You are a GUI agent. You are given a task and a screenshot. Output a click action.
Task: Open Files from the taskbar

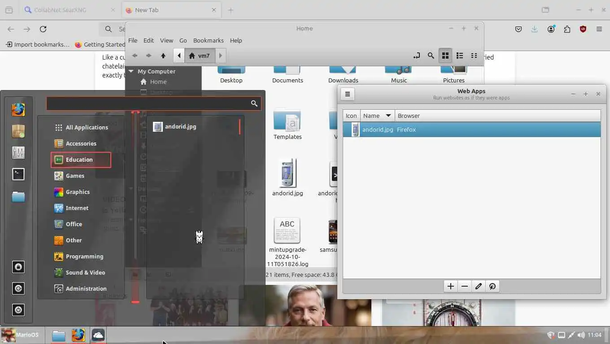point(59,335)
